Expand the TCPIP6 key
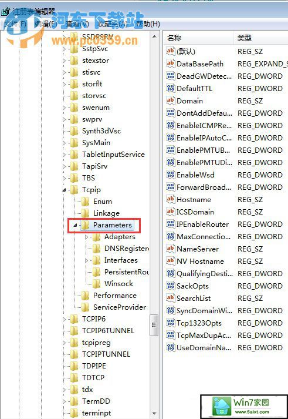288x419 pixels. (64, 319)
